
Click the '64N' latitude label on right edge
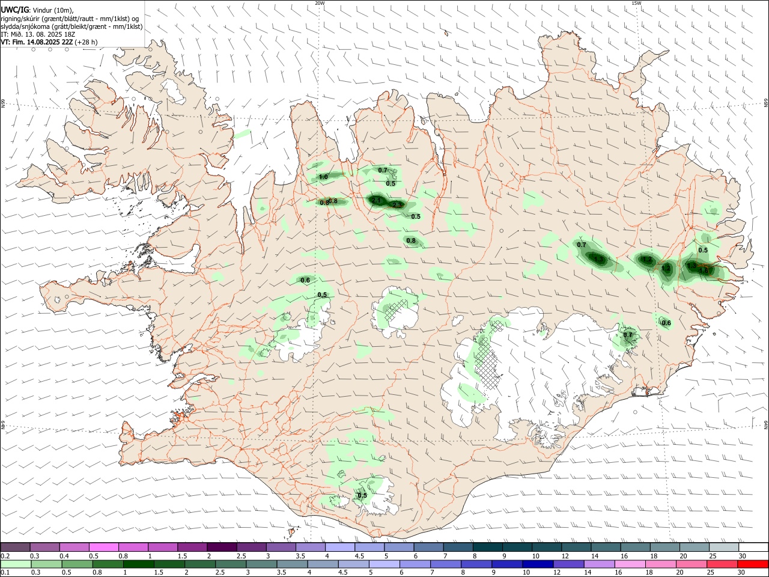766,424
